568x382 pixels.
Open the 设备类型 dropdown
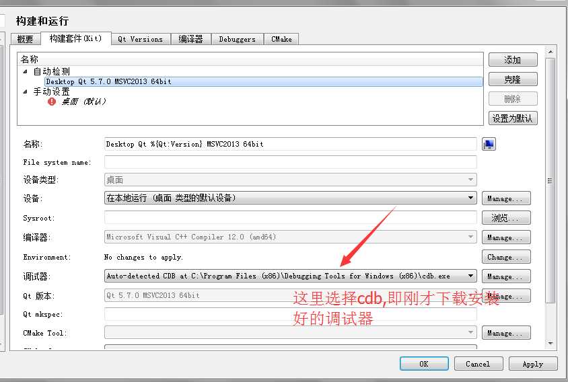291,180
